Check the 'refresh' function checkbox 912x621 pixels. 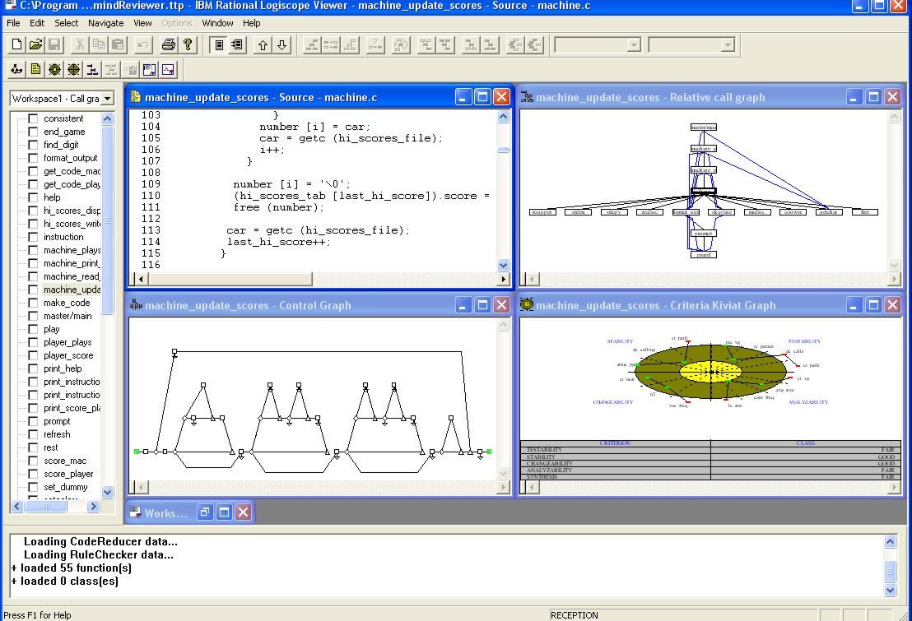pos(33,434)
